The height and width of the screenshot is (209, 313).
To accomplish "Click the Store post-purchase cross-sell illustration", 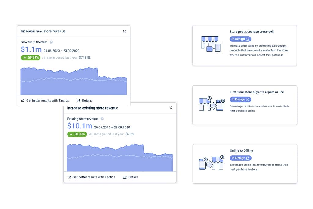I will click(x=211, y=44).
